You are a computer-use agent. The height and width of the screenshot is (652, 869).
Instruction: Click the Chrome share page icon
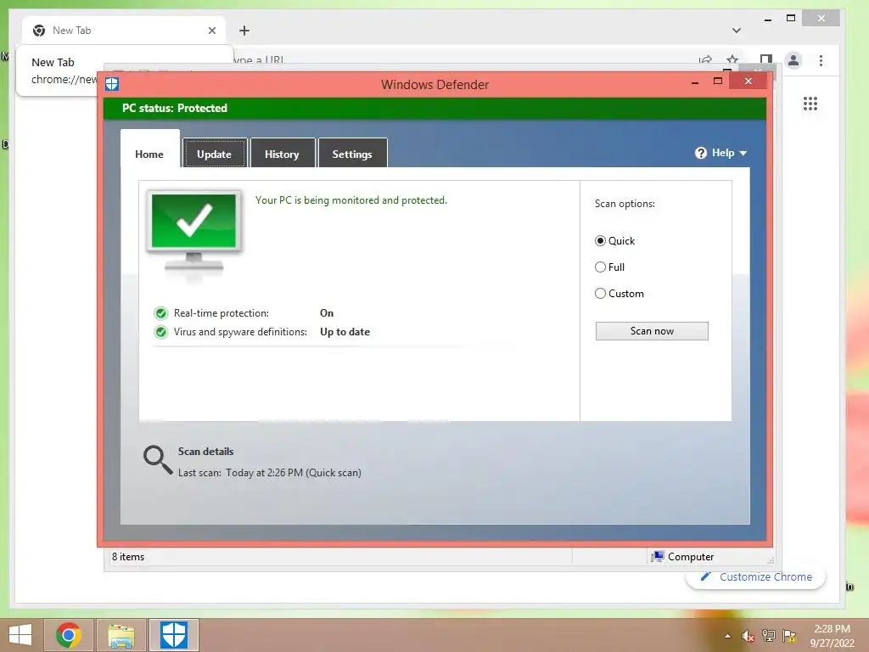tap(705, 60)
